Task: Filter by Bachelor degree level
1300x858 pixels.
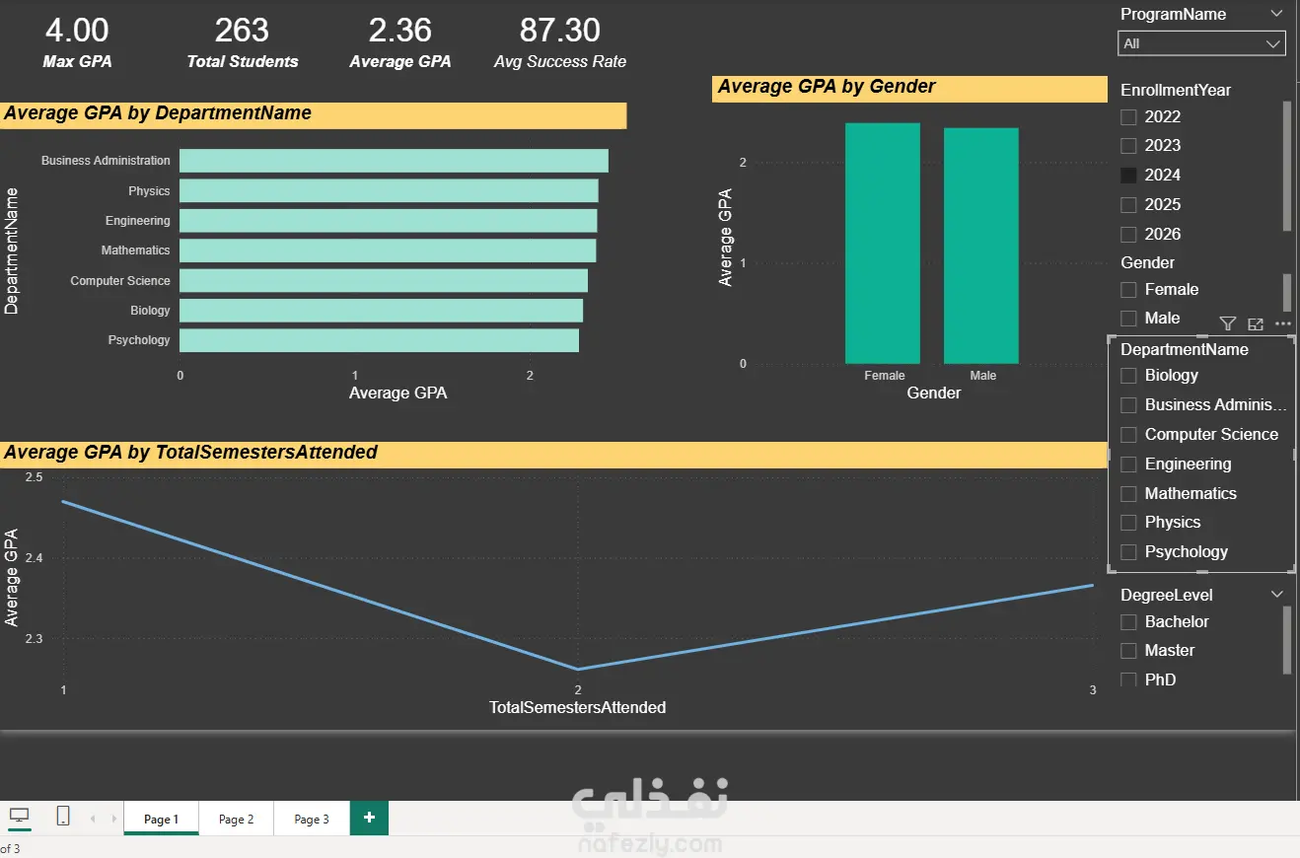Action: [1128, 622]
